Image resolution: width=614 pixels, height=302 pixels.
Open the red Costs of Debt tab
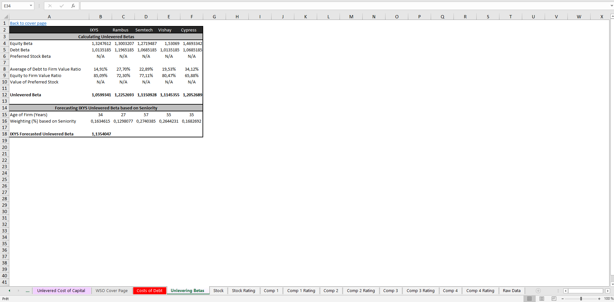150,291
